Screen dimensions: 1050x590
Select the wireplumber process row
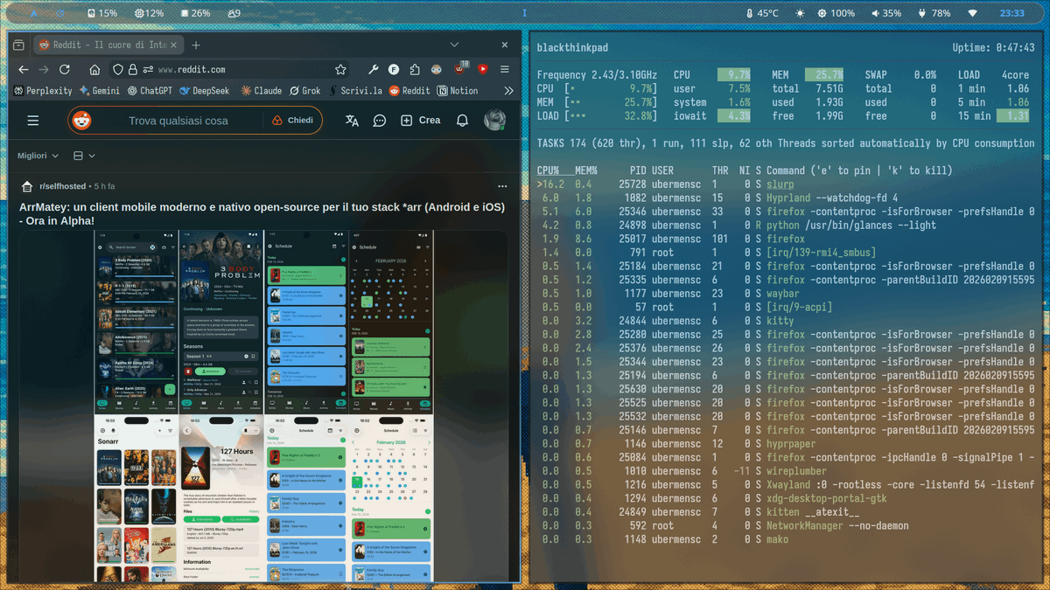pos(786,471)
